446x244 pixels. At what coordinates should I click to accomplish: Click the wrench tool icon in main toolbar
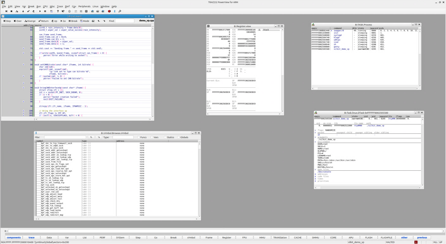point(120,11)
